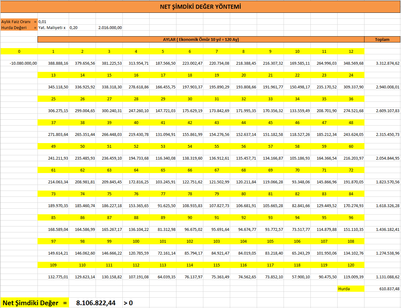The width and height of the screenshot is (401, 308).
Task: Select the month 30 header cell
Action: pos(190,99)
